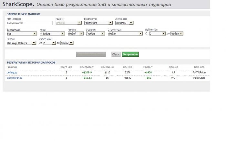
Task: Open the 'Лимит' dropdown
Action: (76, 34)
